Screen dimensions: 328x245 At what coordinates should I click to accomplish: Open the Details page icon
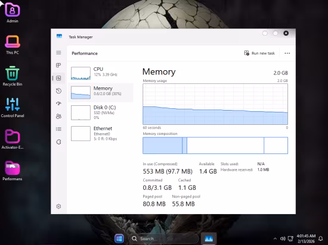click(58, 129)
